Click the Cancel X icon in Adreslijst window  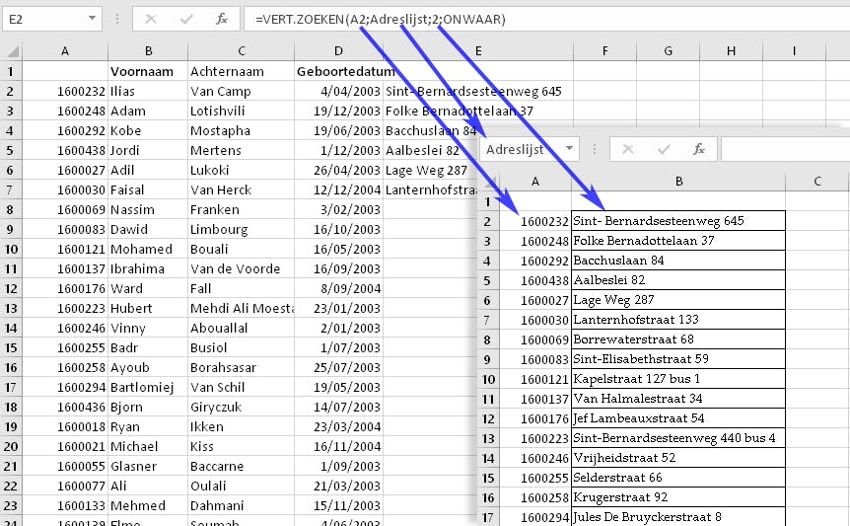coord(628,149)
